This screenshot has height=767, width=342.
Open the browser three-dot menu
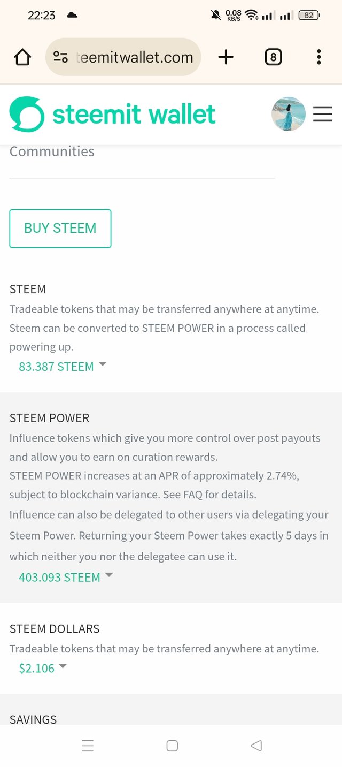pyautogui.click(x=319, y=57)
